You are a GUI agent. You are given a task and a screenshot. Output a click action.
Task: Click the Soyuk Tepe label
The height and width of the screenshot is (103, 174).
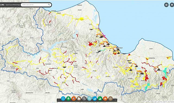(21, 26)
